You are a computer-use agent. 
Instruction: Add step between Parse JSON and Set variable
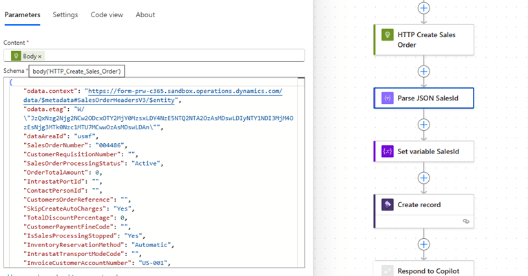[424, 125]
